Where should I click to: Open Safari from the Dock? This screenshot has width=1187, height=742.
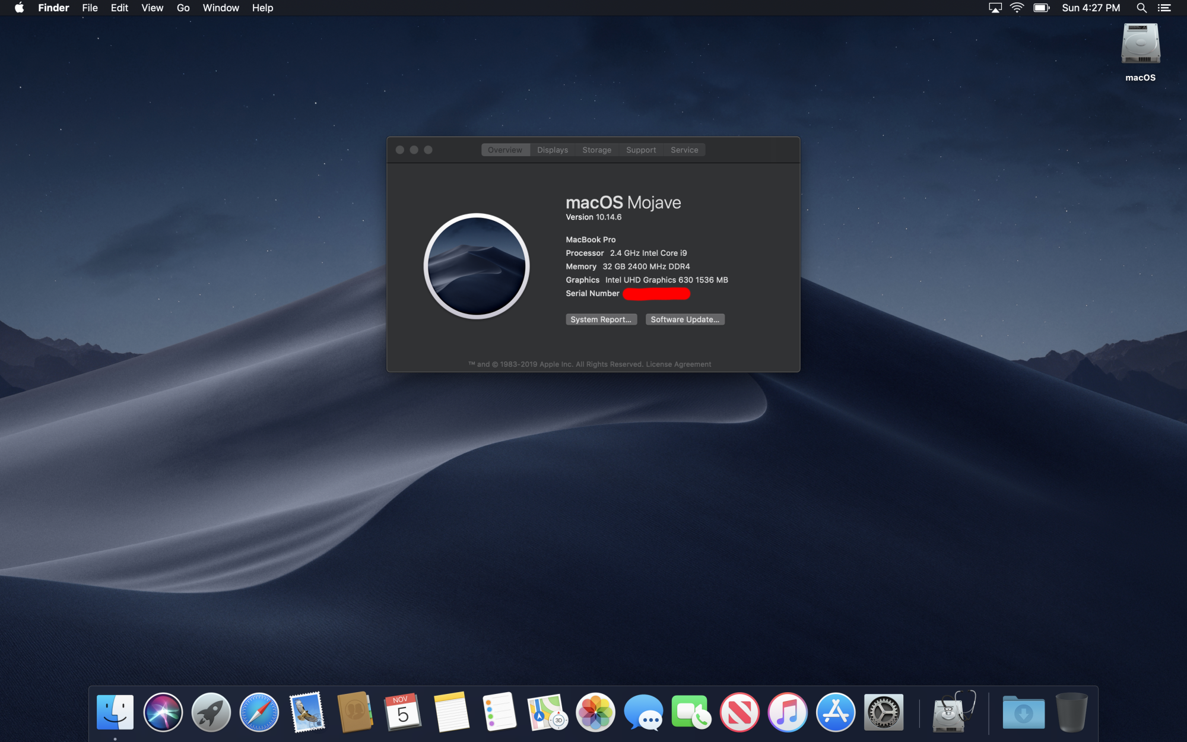[259, 712]
